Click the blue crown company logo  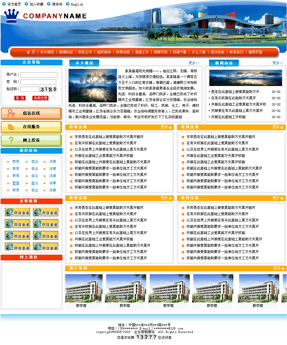click(12, 16)
